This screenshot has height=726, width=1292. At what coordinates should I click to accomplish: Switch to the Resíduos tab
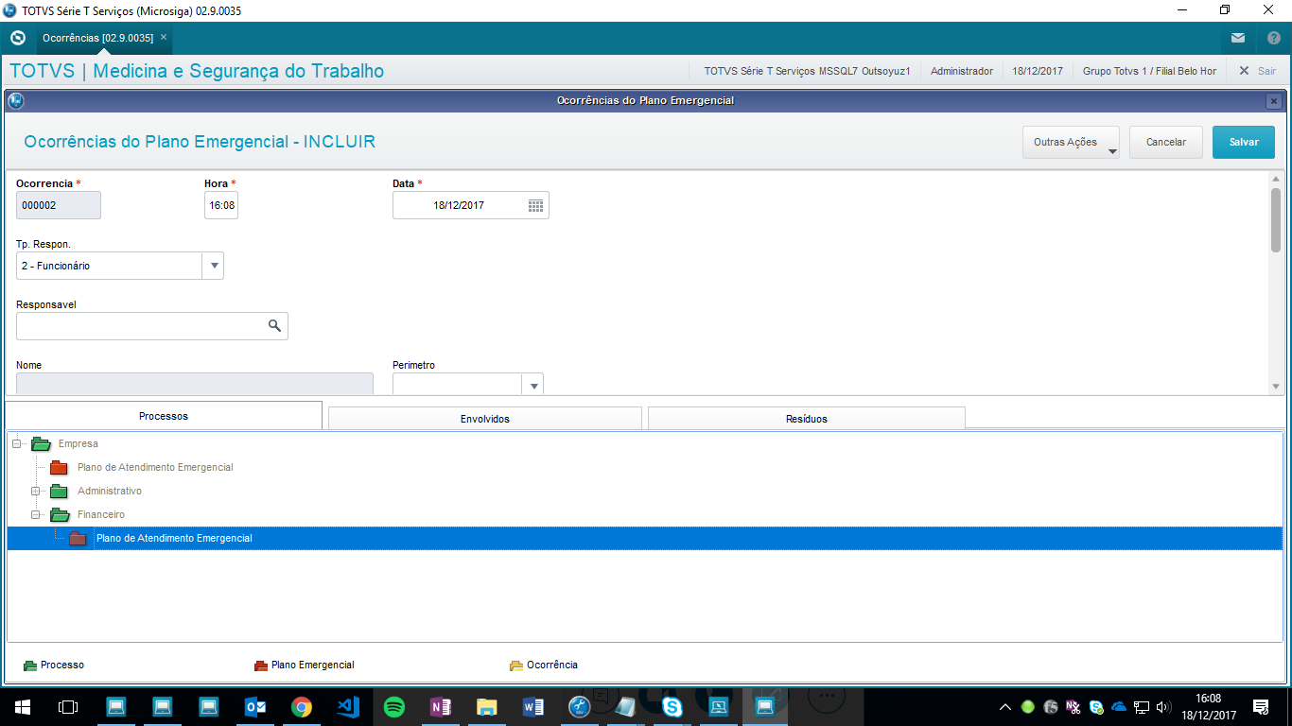coord(807,418)
